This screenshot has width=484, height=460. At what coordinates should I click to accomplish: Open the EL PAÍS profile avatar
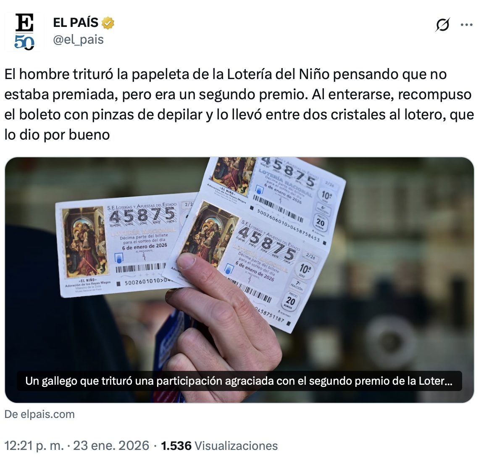[x=24, y=32]
